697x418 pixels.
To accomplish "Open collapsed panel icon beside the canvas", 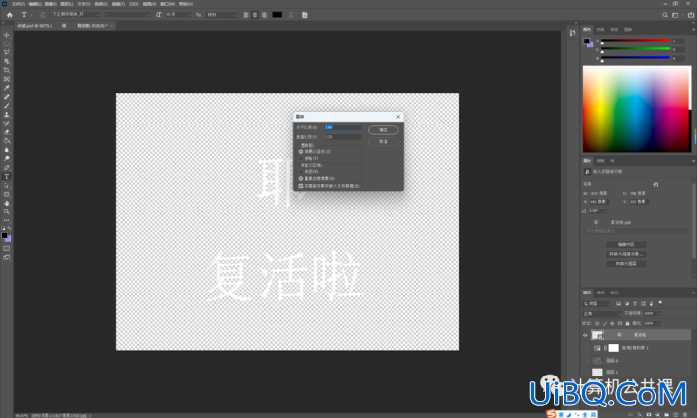I will [x=573, y=32].
